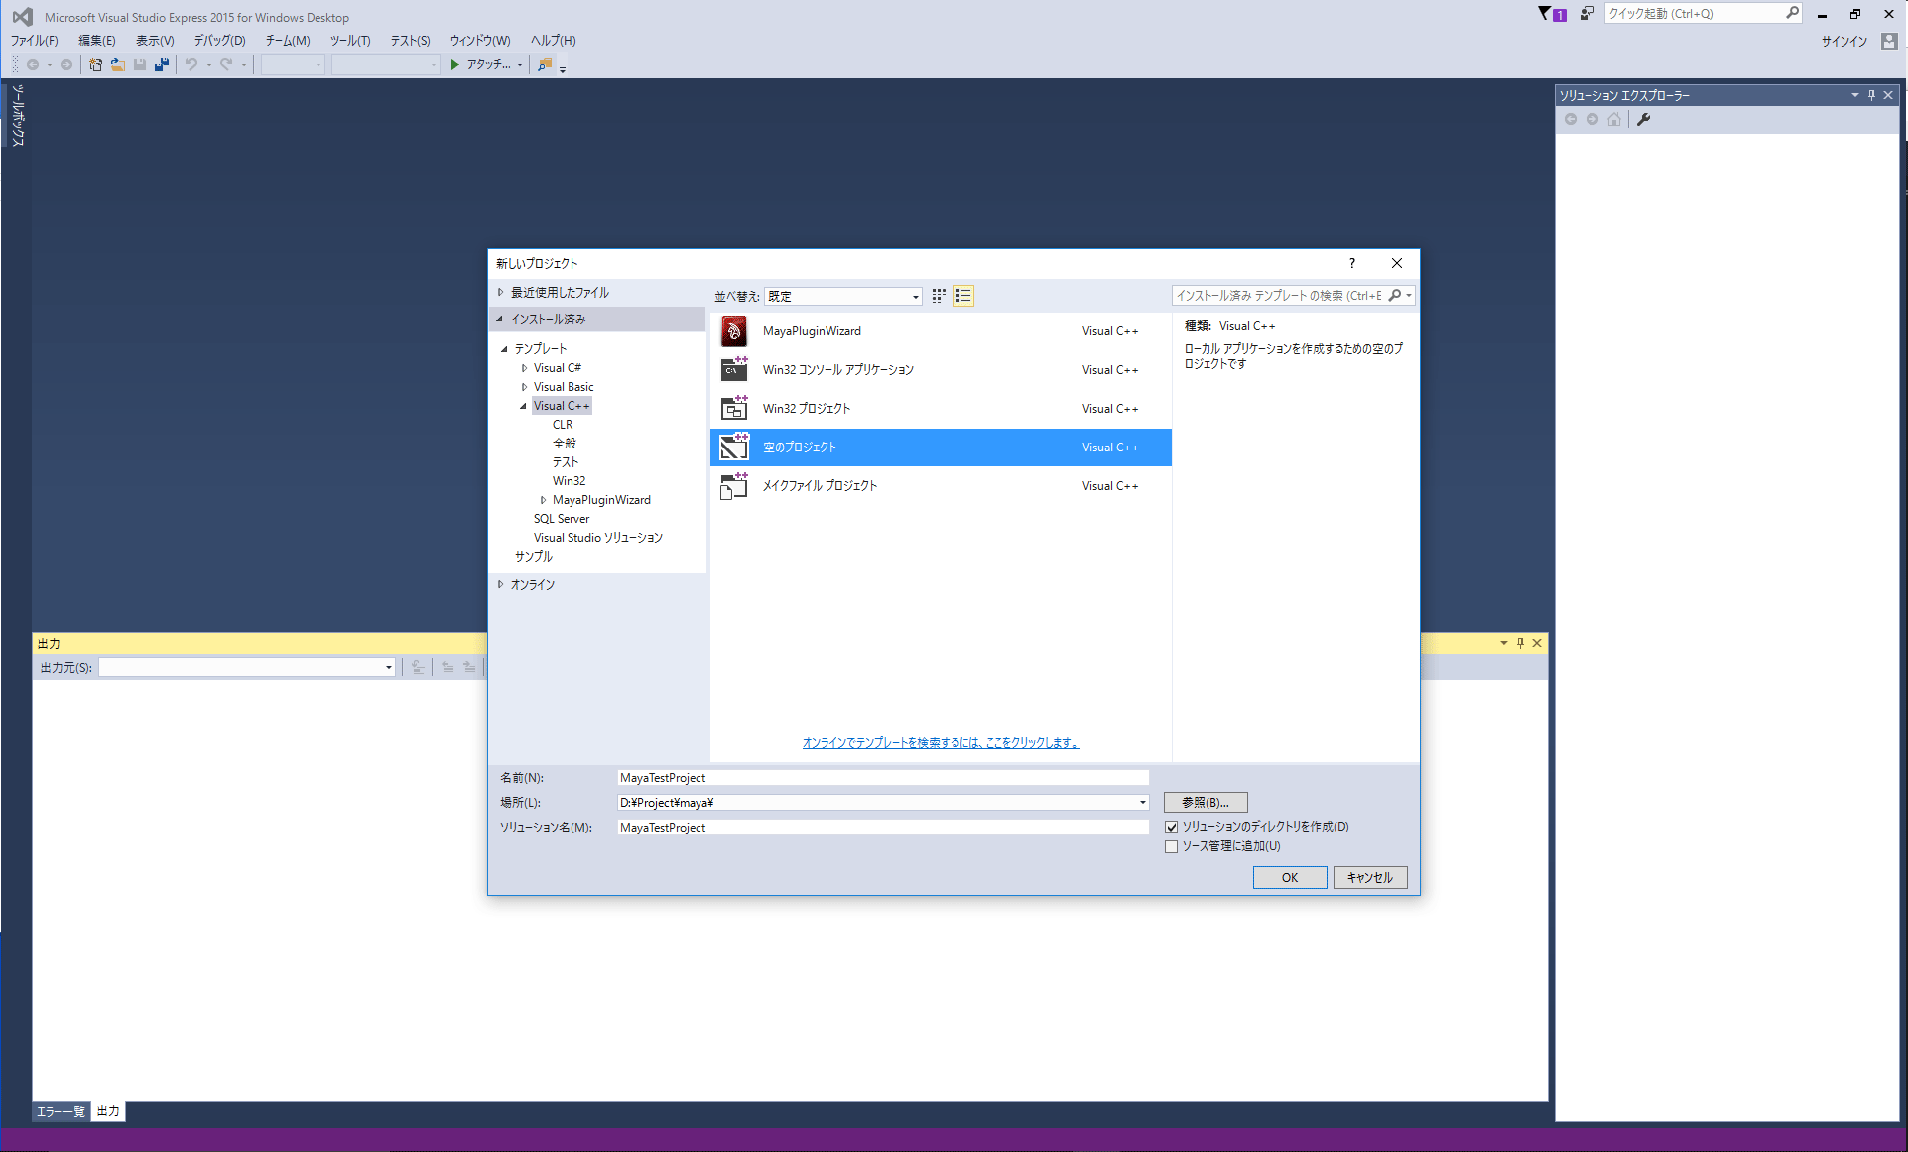Click the project name input field

click(882, 778)
